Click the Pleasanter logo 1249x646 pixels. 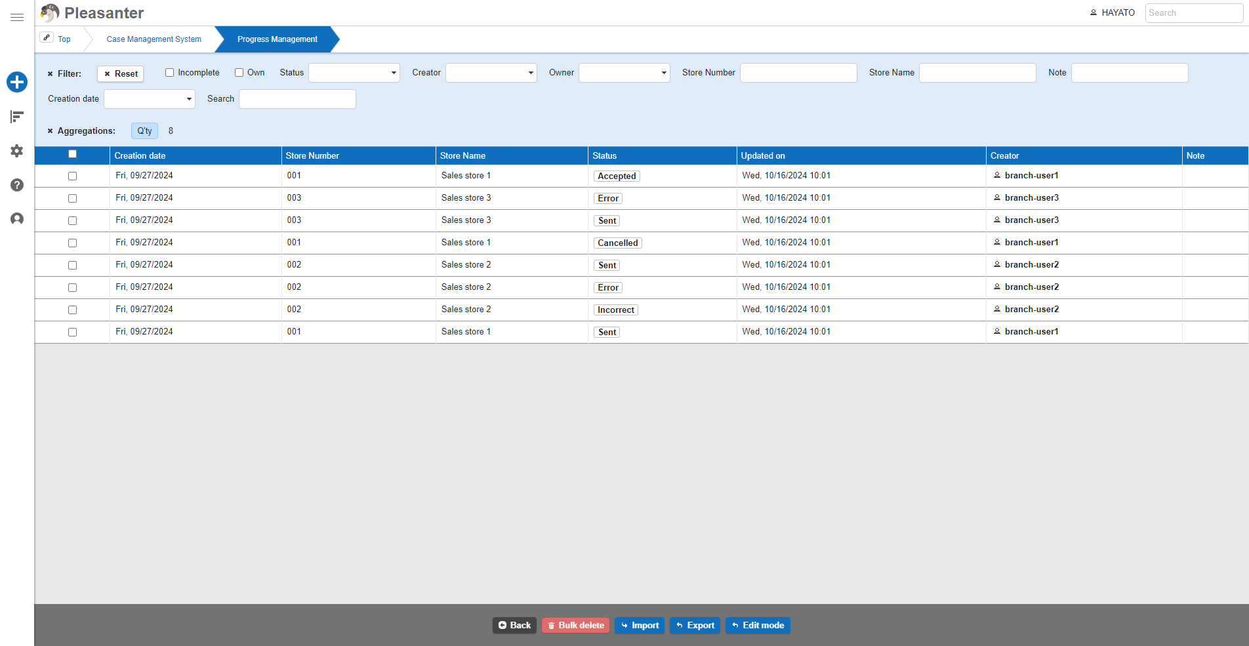[92, 12]
